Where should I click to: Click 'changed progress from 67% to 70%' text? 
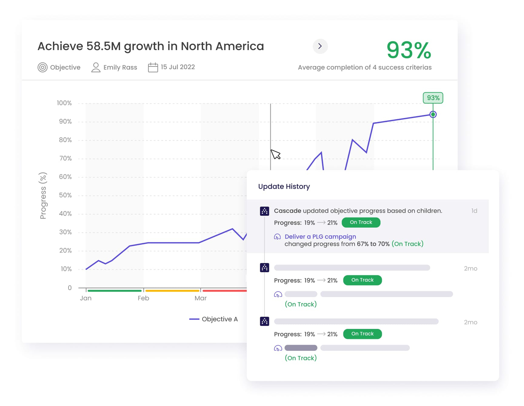337,244
